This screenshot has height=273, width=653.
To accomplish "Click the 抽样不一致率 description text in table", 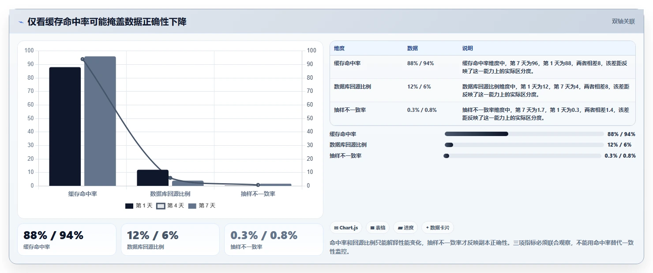I will (546, 114).
